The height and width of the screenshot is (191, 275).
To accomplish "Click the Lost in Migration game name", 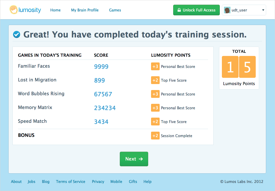I will [37, 80].
